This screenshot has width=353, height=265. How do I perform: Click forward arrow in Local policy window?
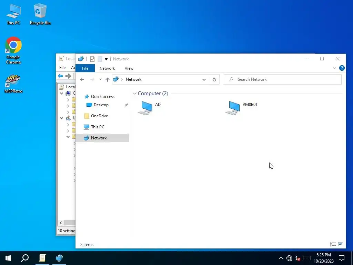tap(68, 76)
